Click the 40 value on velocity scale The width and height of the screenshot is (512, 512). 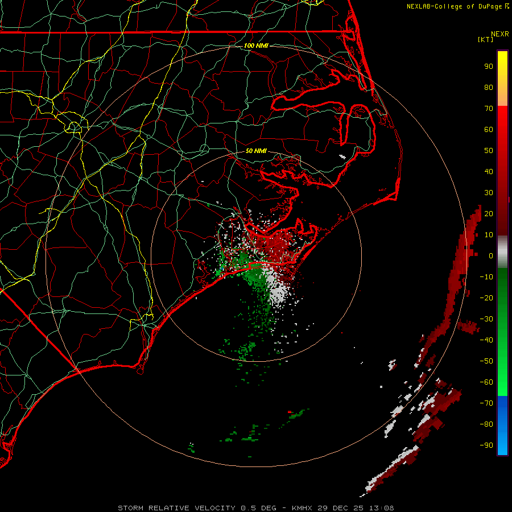tap(489, 172)
